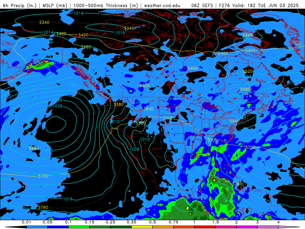Click the 0.35 legend value
305x229 pixels.
[132, 222]
